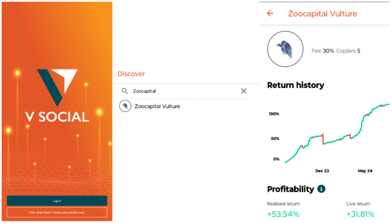Click the search magnifier icon

point(125,91)
